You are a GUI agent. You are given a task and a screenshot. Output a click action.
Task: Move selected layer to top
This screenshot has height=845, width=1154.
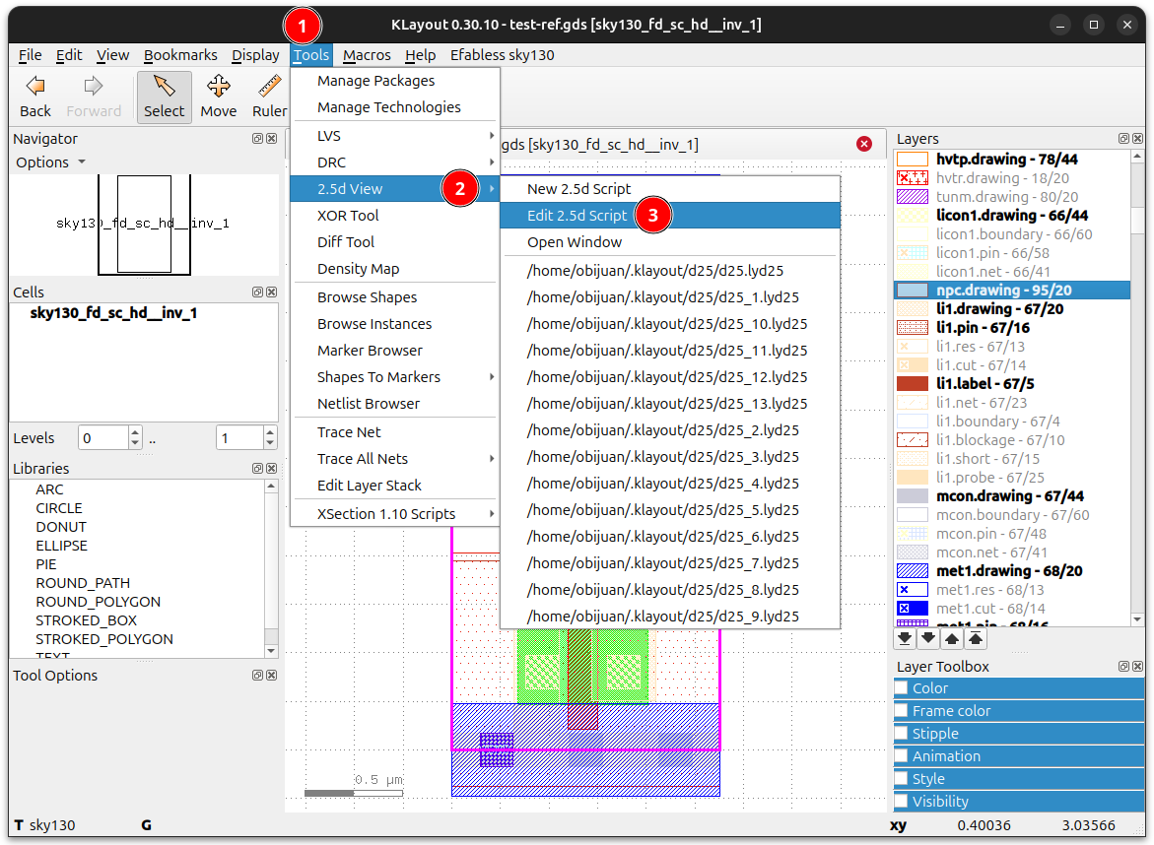pyautogui.click(x=976, y=638)
